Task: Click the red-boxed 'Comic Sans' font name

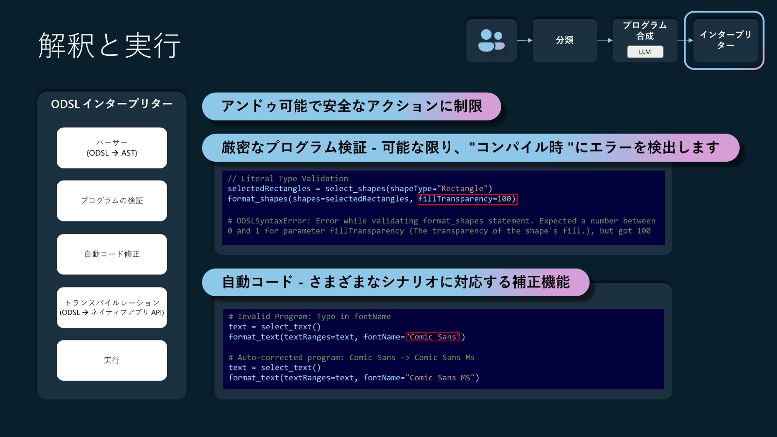Action: tap(433, 337)
